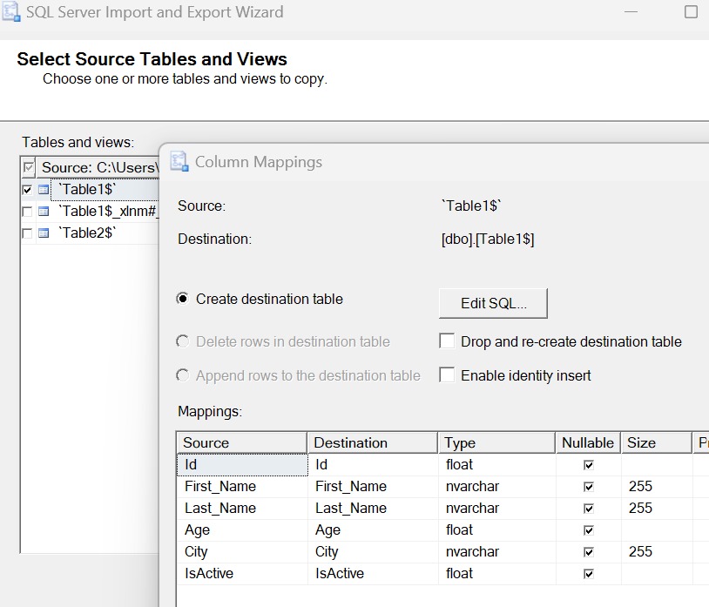Open the Type dropdown for Id row
Viewport: 709px width, 607px height.
click(496, 465)
